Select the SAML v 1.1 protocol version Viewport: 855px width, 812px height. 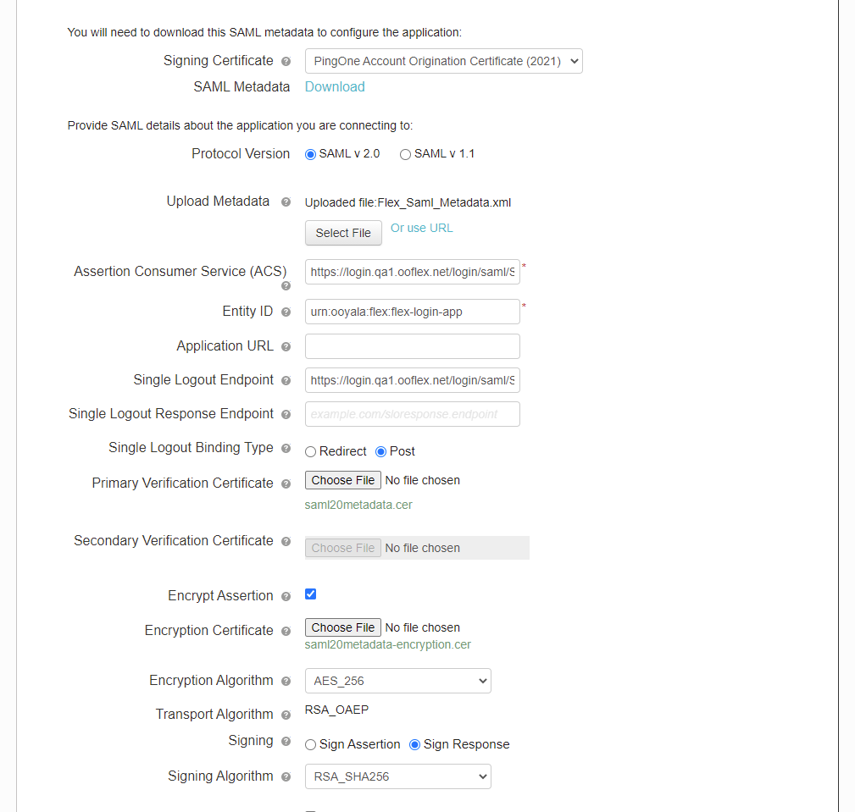point(405,154)
